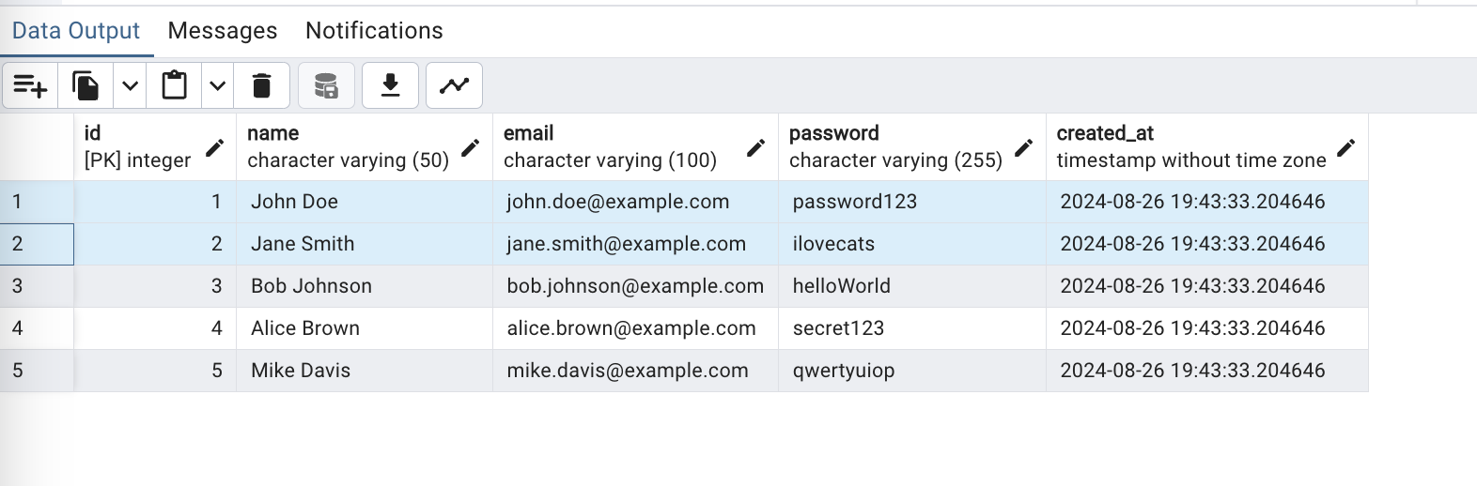
Task: Open the Notifications tab
Action: (374, 31)
